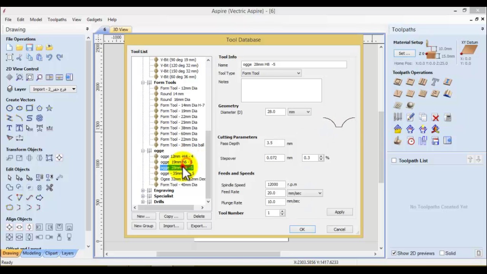
Task: Click the Save Toolpaths disk icon
Action: click(435, 141)
